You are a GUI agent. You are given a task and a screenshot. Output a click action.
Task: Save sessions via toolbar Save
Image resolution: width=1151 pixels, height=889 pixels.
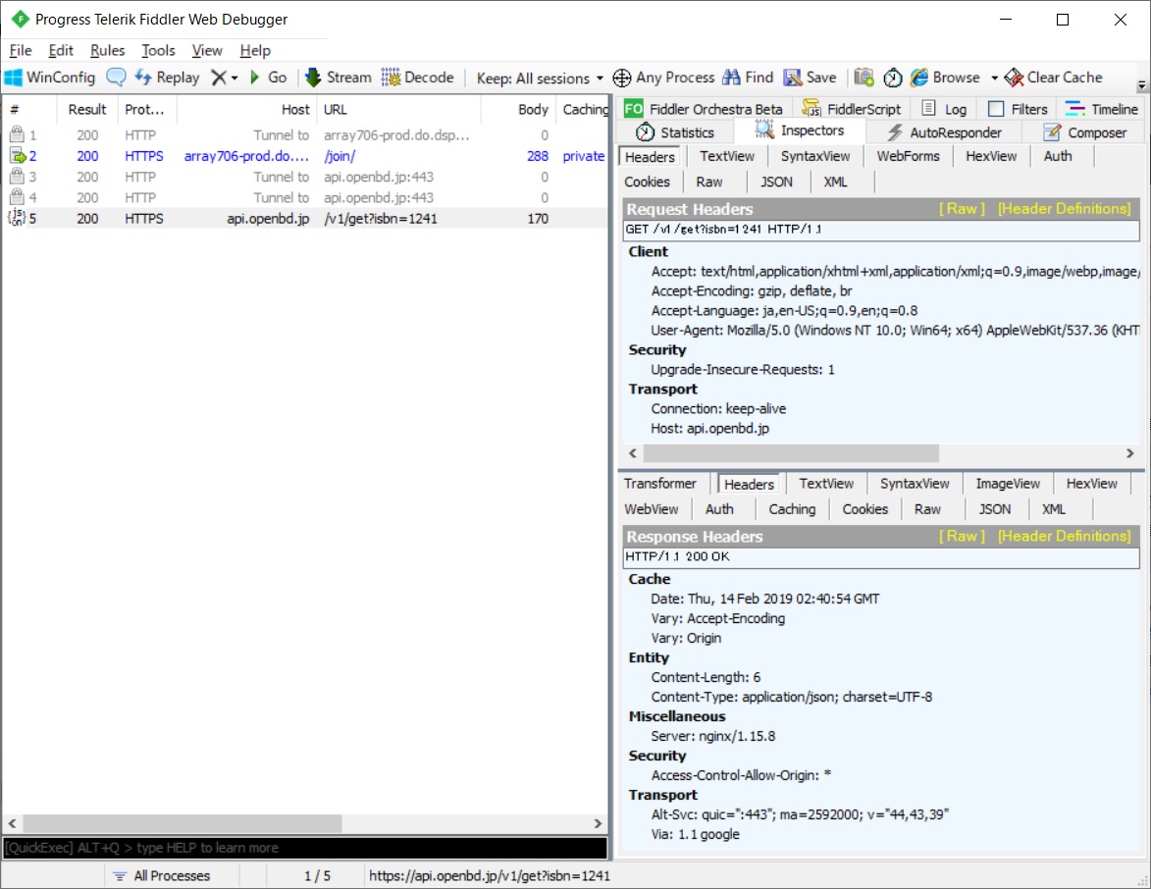coord(811,78)
